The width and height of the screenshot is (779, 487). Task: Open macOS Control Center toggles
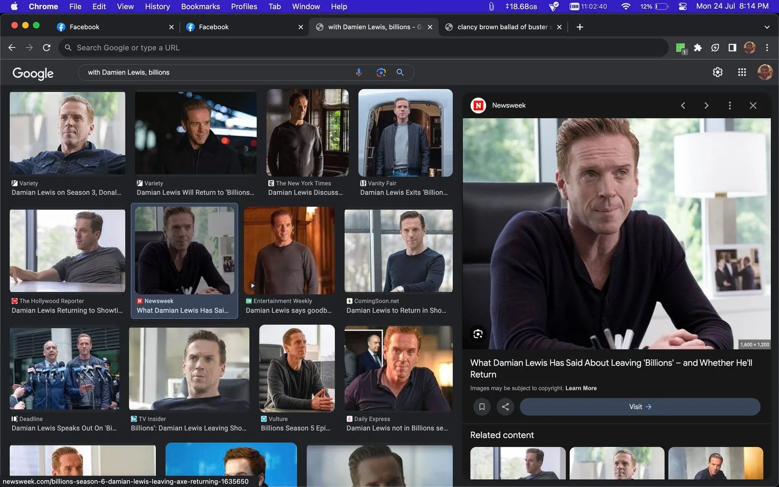(x=683, y=7)
